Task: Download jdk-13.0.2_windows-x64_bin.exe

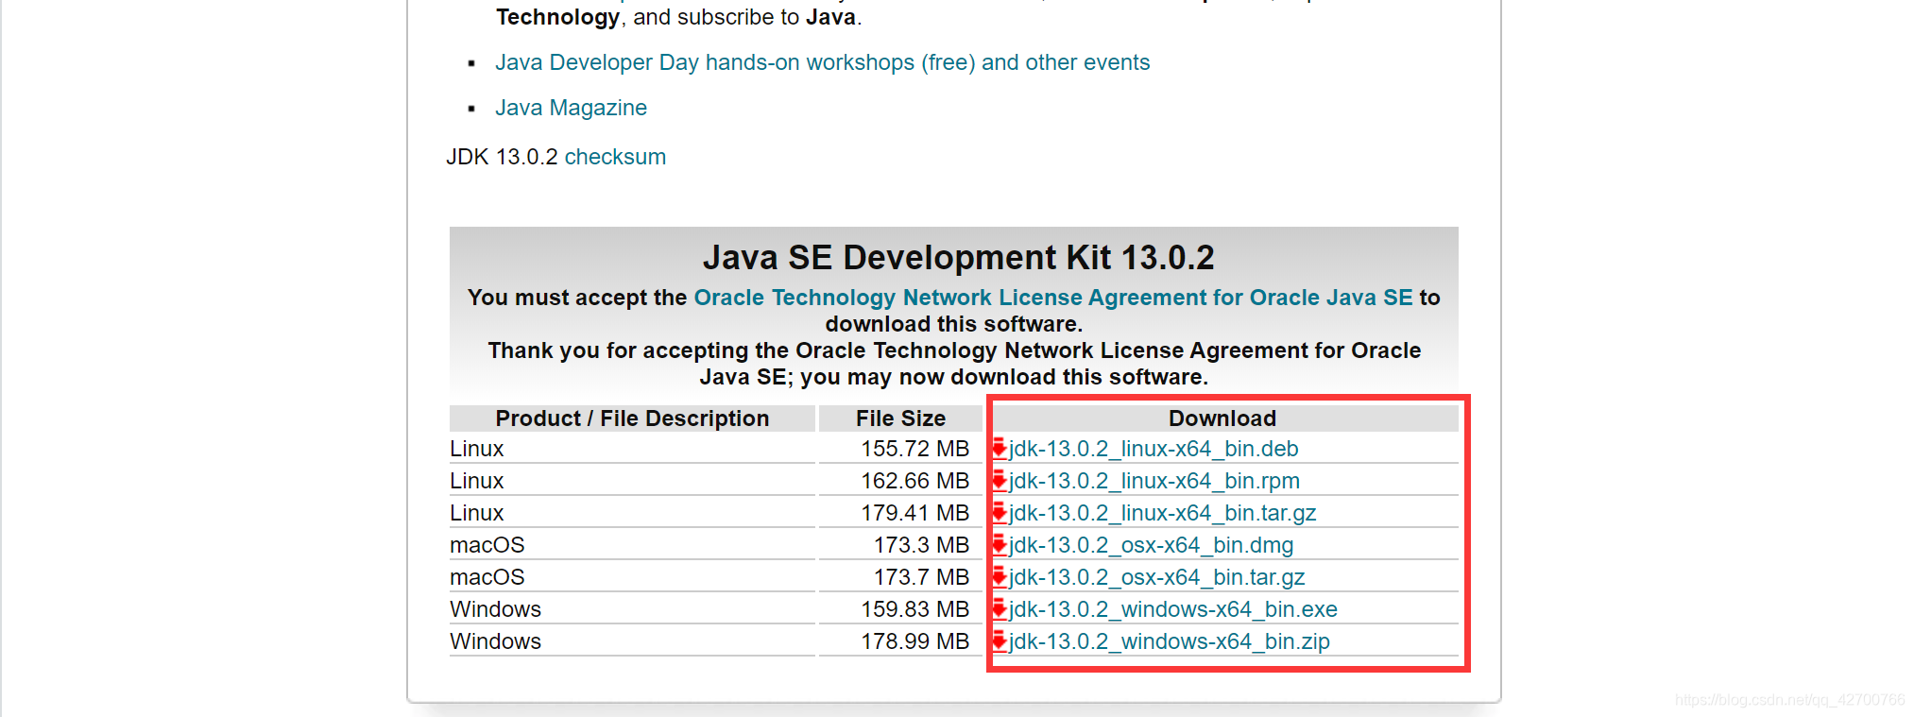Action: (1173, 609)
